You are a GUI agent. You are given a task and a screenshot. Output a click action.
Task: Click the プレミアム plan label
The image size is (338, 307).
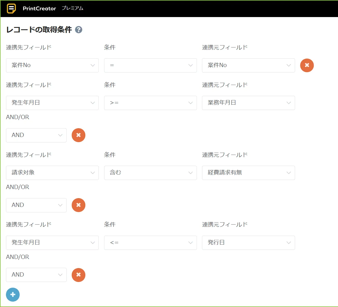click(x=73, y=8)
